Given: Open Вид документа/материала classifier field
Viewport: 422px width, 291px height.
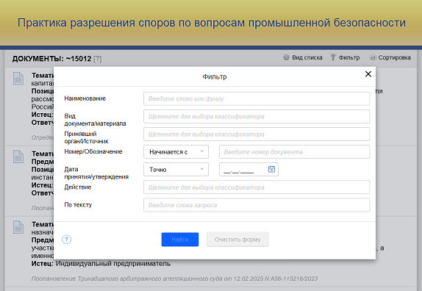Looking at the screenshot, I should [x=257, y=116].
